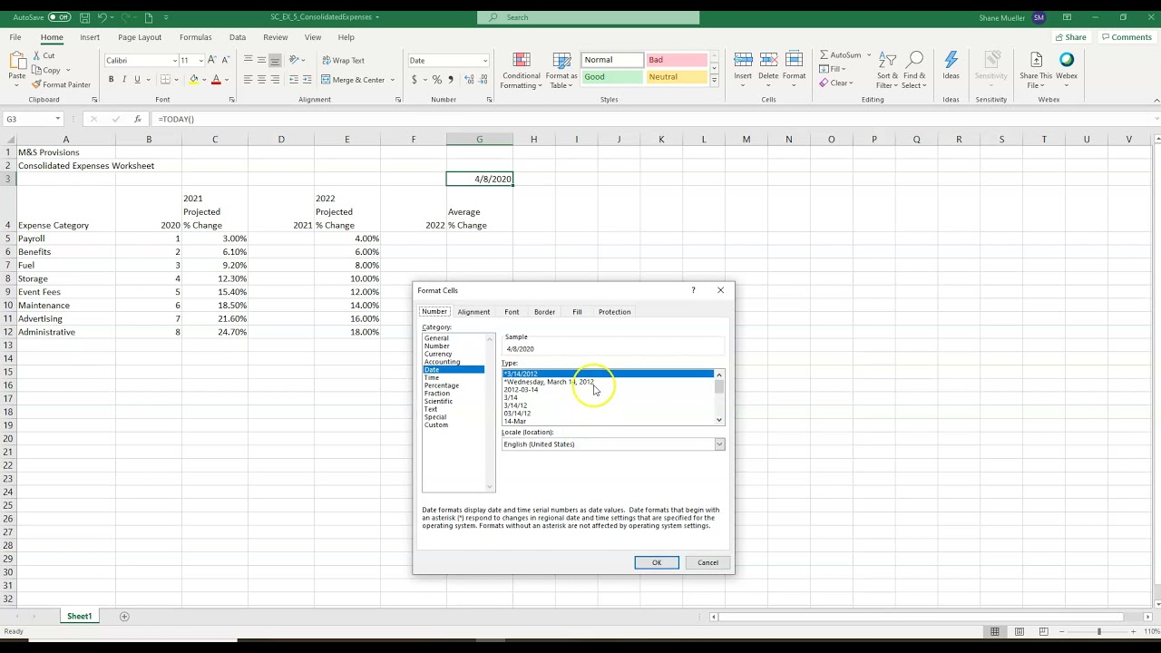Click the Font Color A icon
Viewport: 1161px width, 653px height.
click(215, 80)
